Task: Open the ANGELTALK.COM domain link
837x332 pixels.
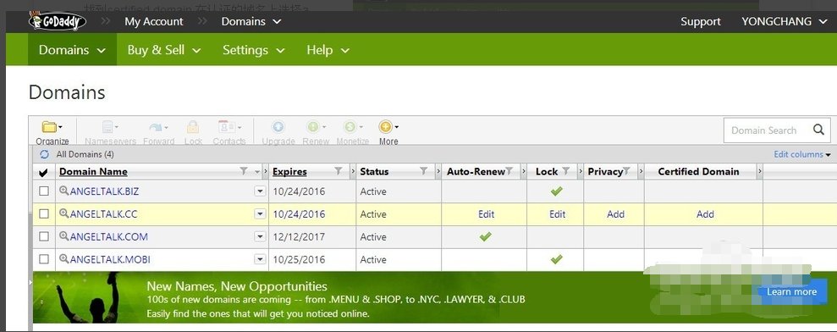Action: (x=109, y=237)
